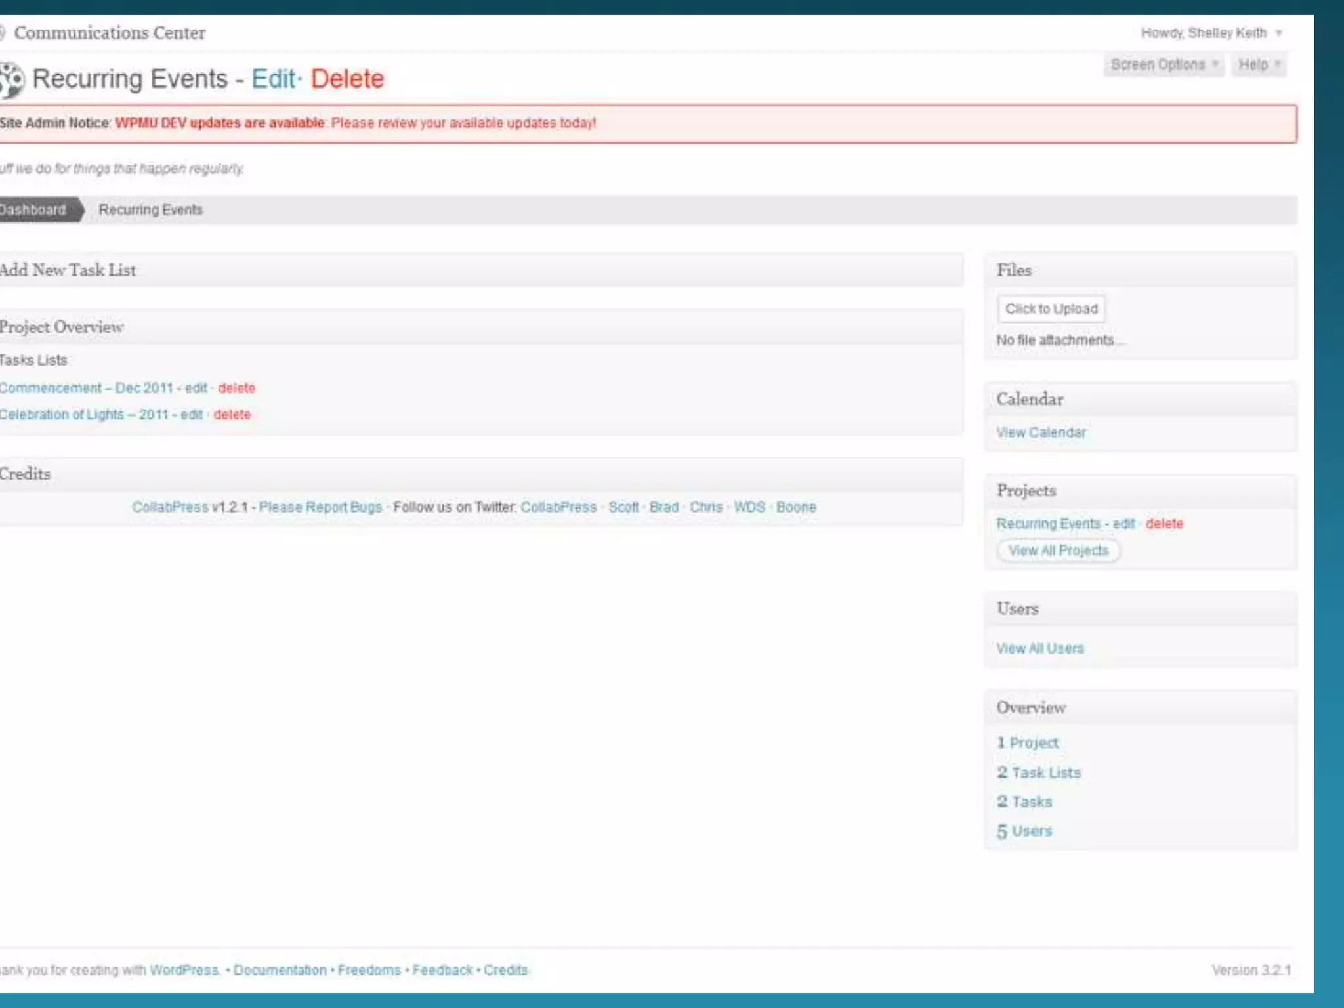Click the Communications Center site title
Viewport: 1344px width, 1008px height.
pyautogui.click(x=110, y=33)
